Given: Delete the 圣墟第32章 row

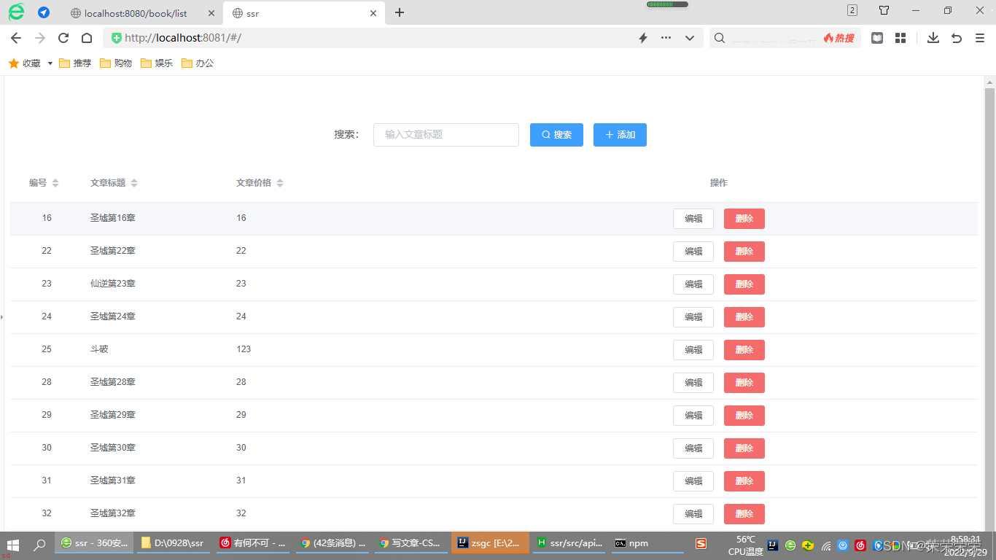Looking at the screenshot, I should coord(744,514).
